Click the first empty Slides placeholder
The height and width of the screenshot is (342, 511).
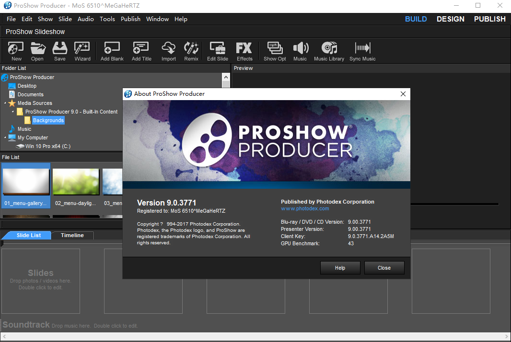click(41, 281)
